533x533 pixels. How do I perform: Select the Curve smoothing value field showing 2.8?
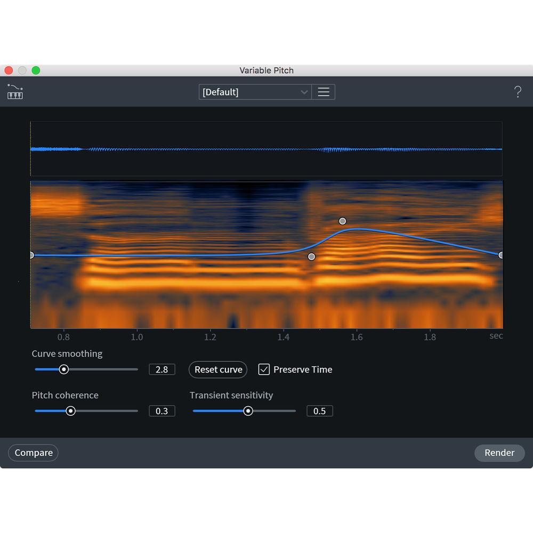pyautogui.click(x=162, y=369)
